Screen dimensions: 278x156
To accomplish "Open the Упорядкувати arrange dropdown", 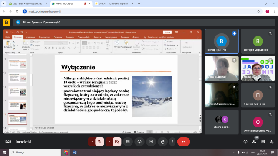I will pos(126,45).
